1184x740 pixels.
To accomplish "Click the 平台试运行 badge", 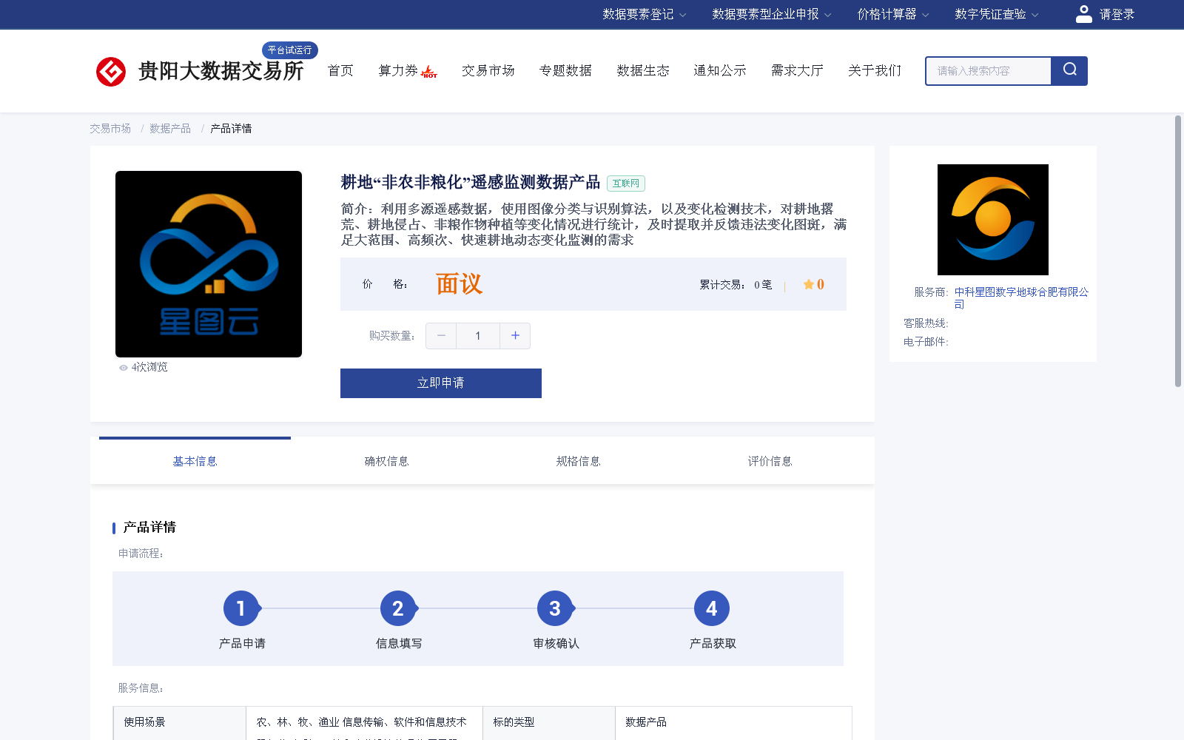I will coord(290,50).
